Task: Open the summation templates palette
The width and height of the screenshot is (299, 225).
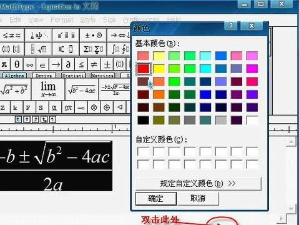Action: (x=93, y=49)
